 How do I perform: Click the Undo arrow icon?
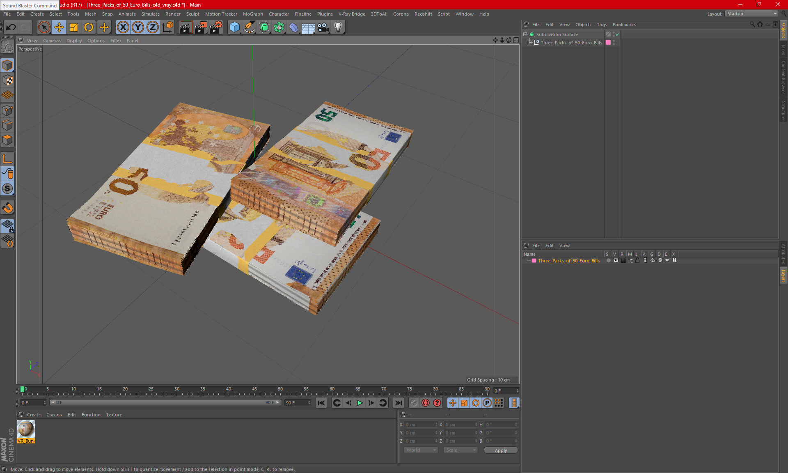click(x=11, y=28)
